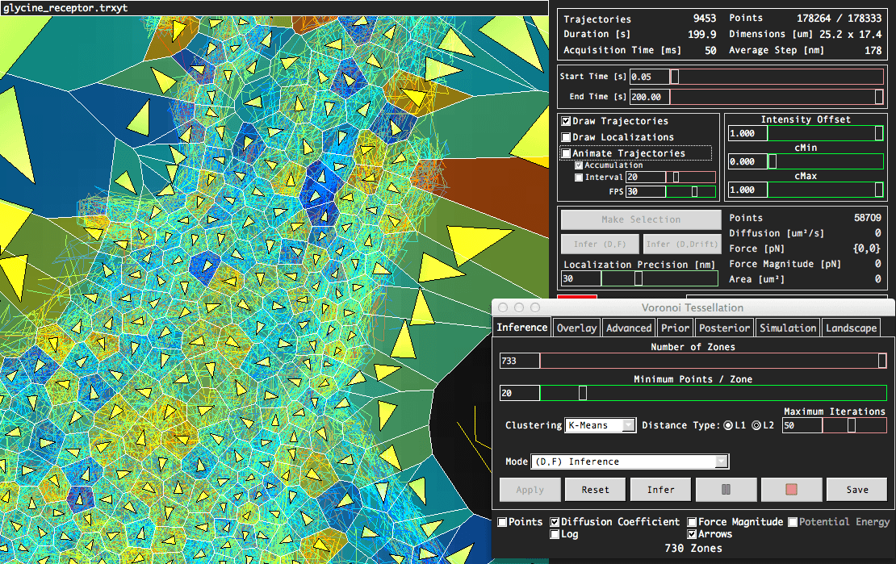Screen dimensions: 896x564
Task: Expand the Mode (D,F) Inference dropdown
Action: click(x=629, y=462)
